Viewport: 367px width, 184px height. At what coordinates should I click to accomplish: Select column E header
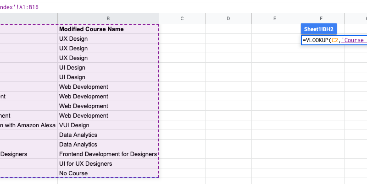pyautogui.click(x=274, y=18)
